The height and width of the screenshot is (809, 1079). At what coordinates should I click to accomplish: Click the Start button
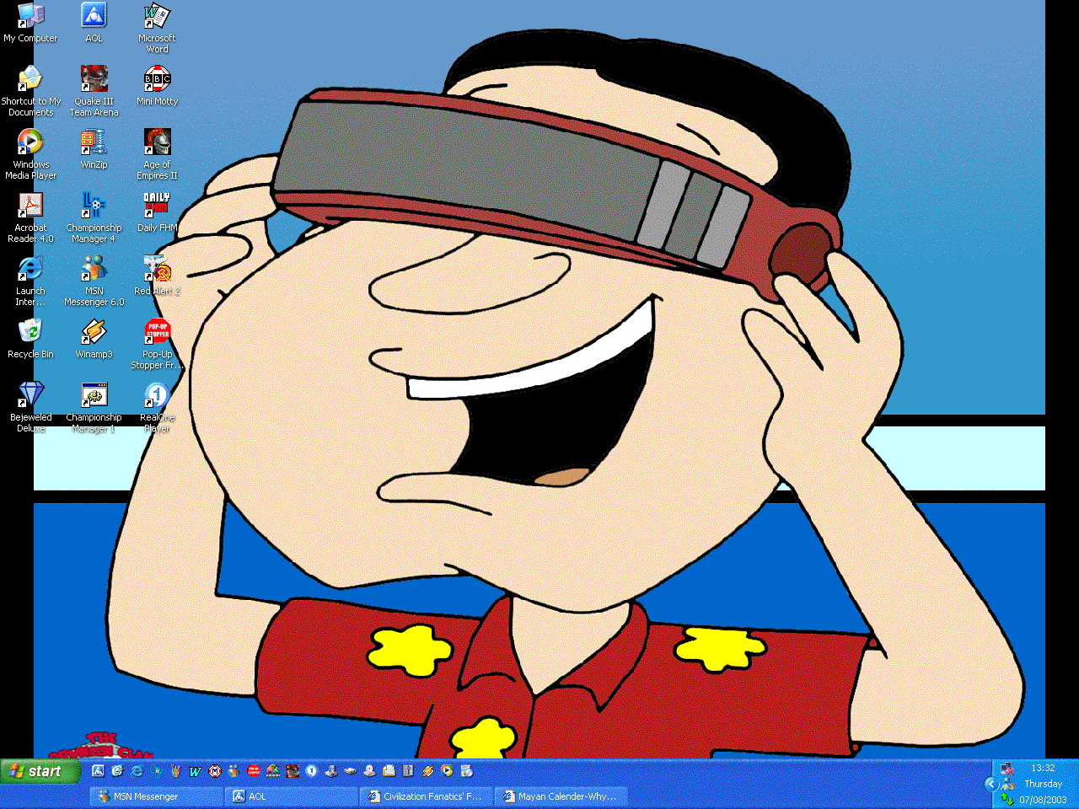pos(41,771)
